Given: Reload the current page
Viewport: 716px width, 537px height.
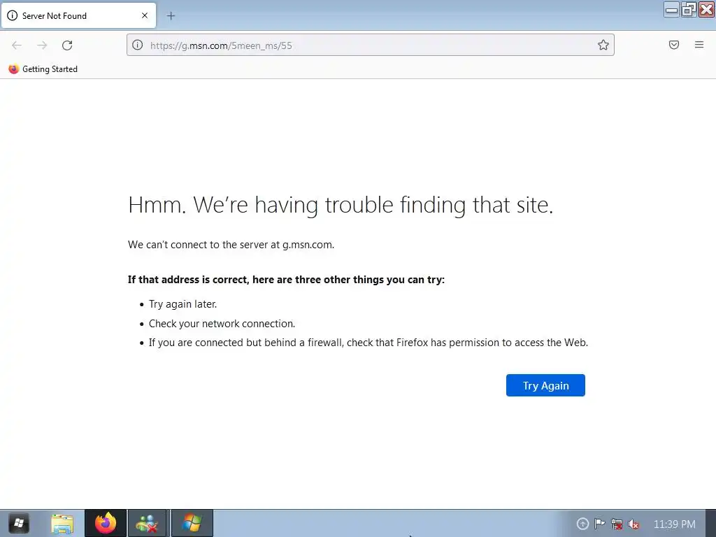Looking at the screenshot, I should click(x=67, y=45).
